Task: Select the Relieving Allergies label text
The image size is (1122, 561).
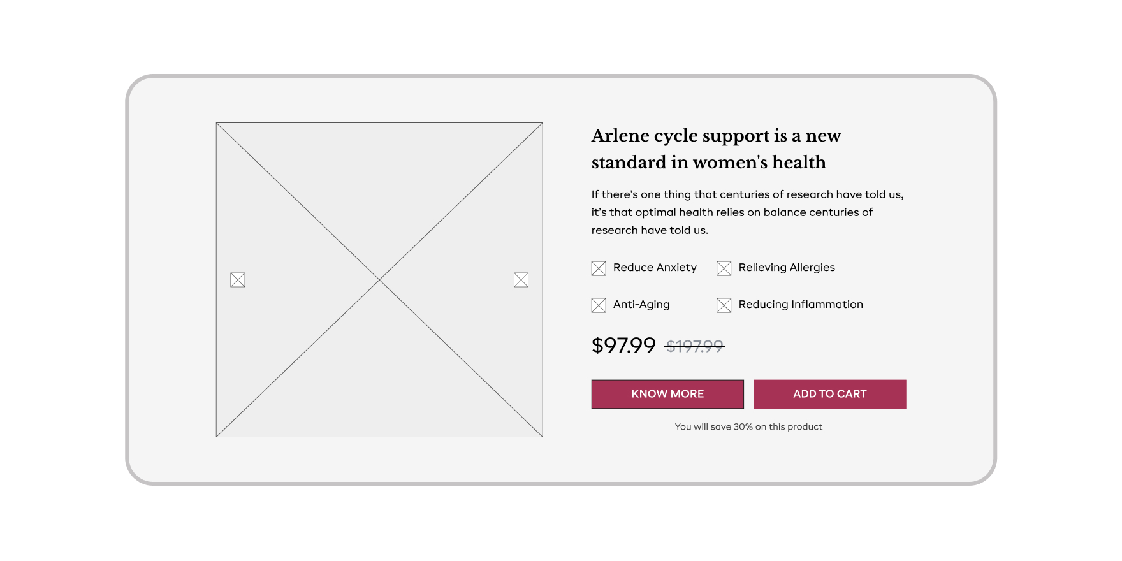Action: point(786,268)
